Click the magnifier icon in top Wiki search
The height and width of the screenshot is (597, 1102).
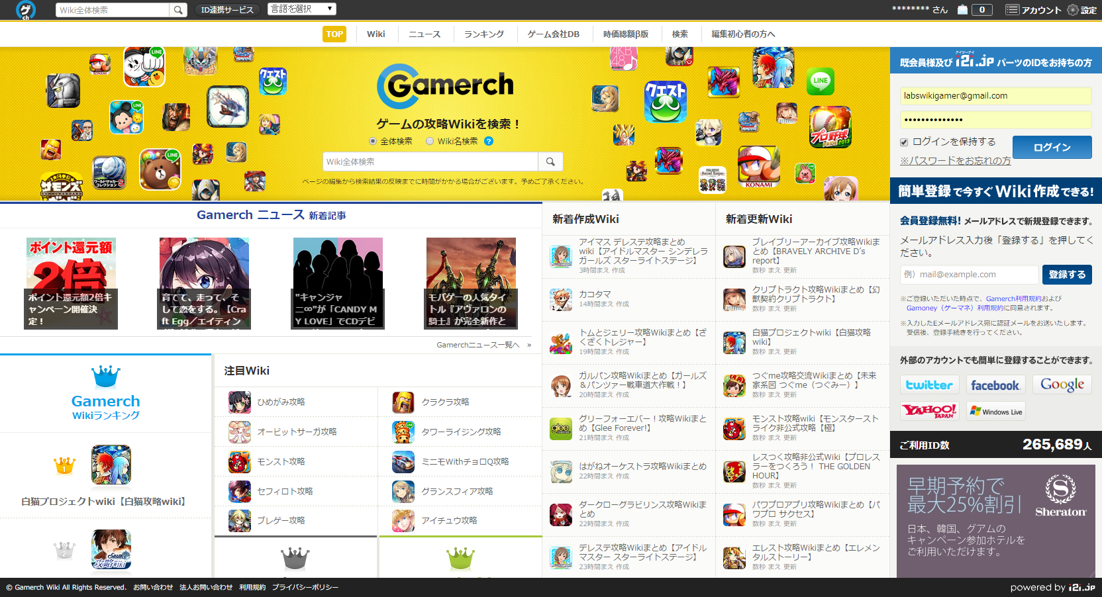pyautogui.click(x=178, y=10)
